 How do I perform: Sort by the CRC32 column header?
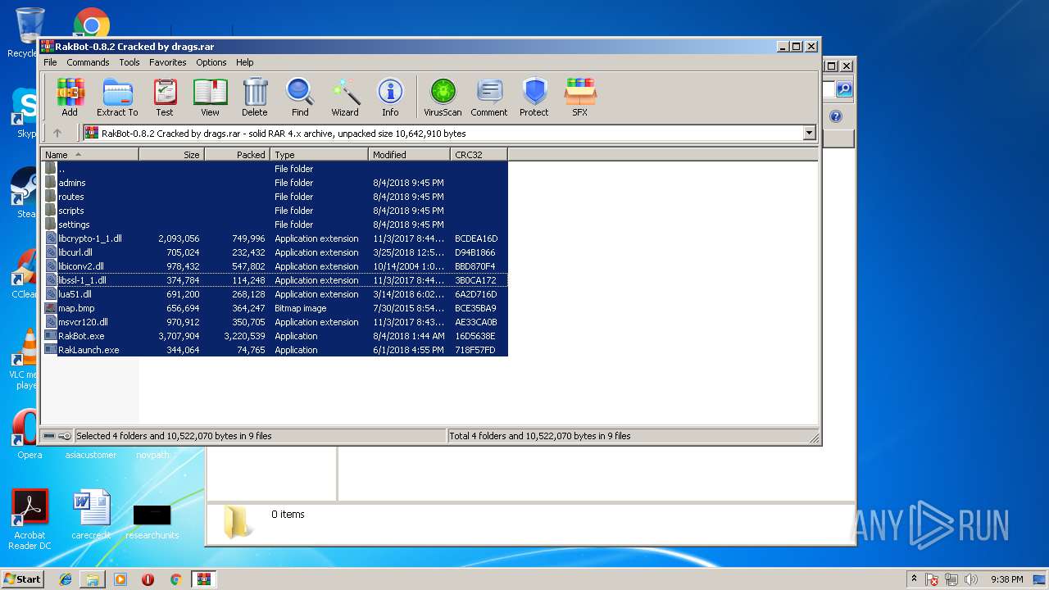click(479, 154)
